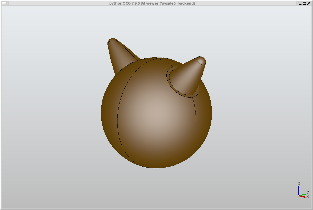Pick the flat tip face of left cone
The image size is (313, 210).
point(112,40)
